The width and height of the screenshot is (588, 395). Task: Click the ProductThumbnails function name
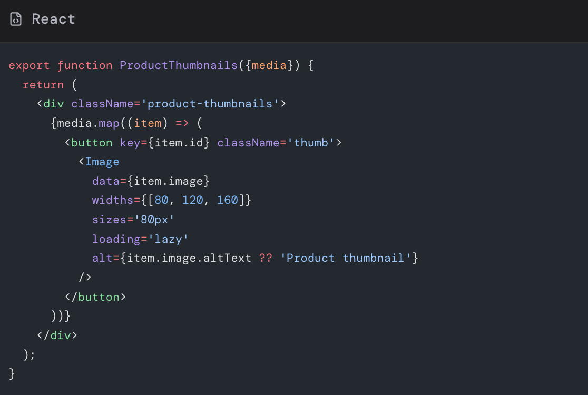(179, 66)
